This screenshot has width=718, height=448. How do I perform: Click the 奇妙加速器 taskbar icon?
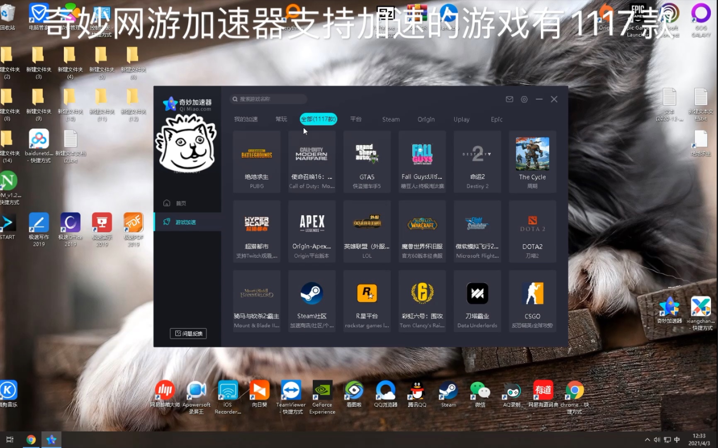pos(51,440)
